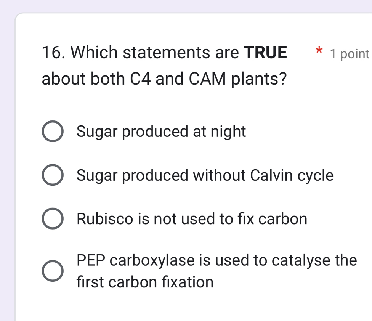The width and height of the screenshot is (372, 321).
Task: Click the text 'first carbon fixation'
Action: click(145, 282)
